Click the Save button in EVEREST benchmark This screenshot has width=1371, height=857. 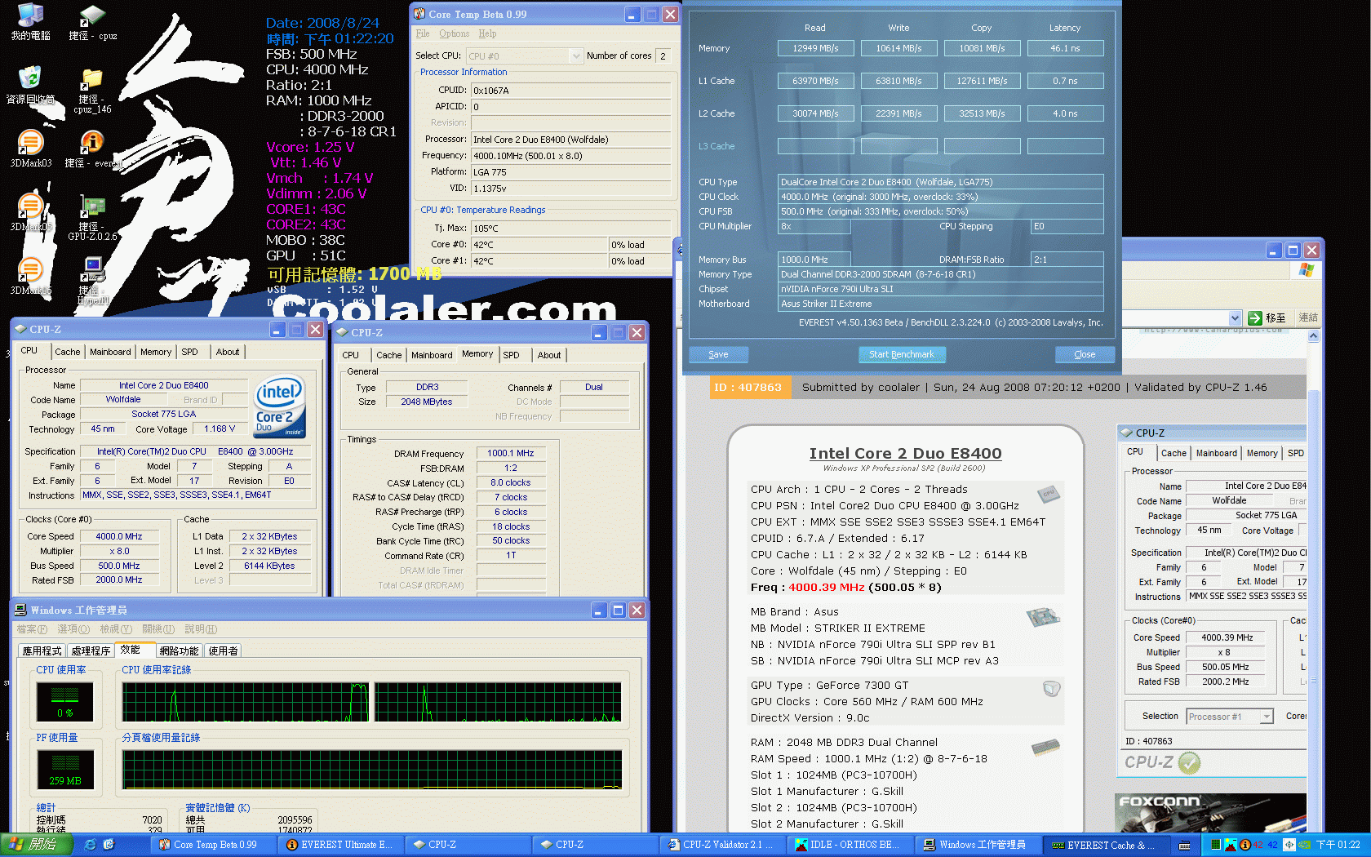(718, 354)
